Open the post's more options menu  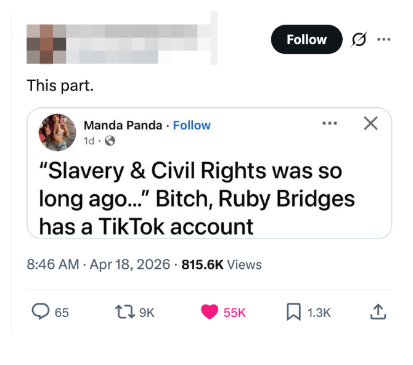383,39
